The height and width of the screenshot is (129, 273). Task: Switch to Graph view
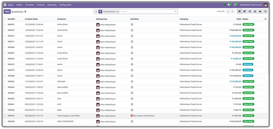260,12
